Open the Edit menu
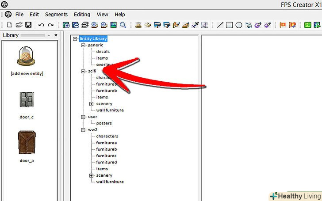Viewport: 322px width, 201px height. coord(34,14)
